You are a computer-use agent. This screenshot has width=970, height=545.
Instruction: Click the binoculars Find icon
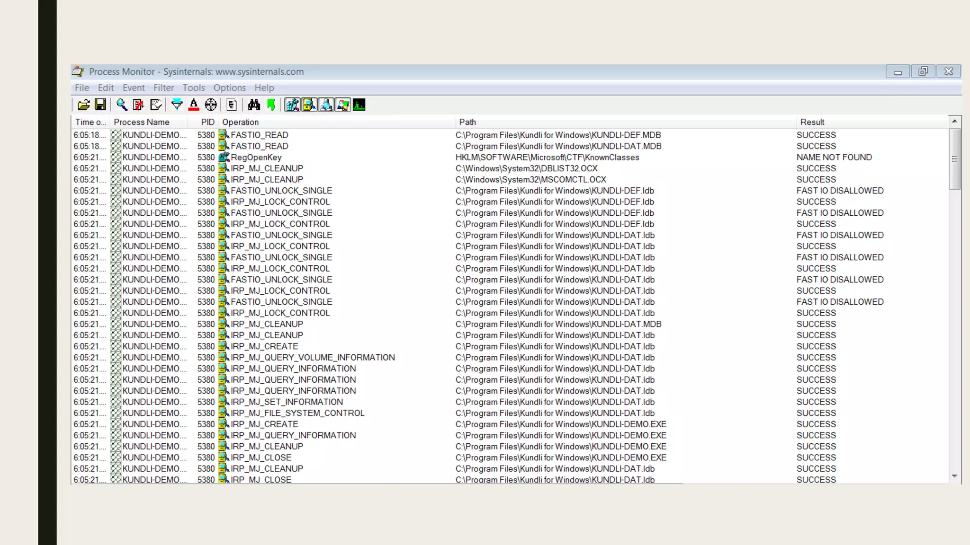[254, 105]
